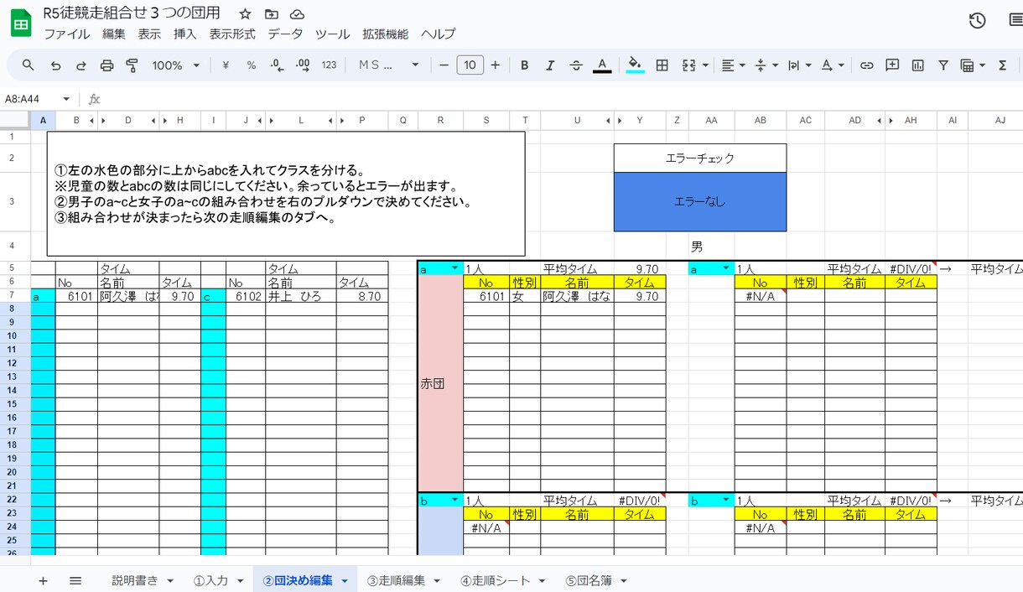Open the ②団決め編集 tab options arrow
Screen dimensions: 1023x592
point(345,581)
